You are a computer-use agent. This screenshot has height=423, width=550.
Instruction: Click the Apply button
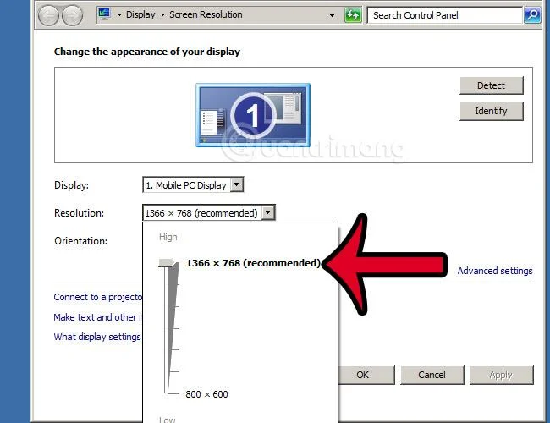click(x=502, y=375)
